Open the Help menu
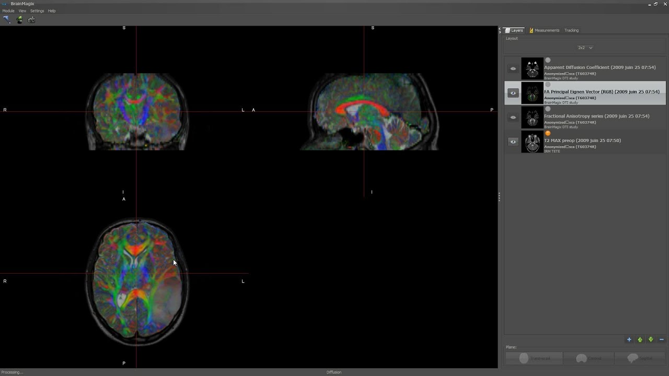 [52, 10]
